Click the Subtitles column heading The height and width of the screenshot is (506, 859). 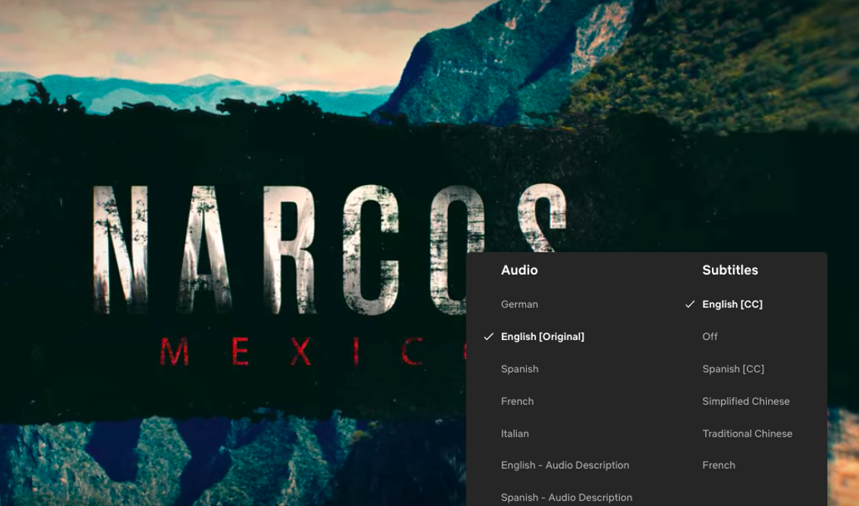click(x=729, y=269)
